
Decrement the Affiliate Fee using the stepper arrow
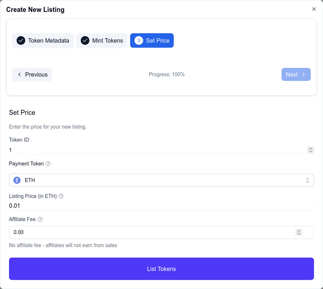tap(298, 234)
